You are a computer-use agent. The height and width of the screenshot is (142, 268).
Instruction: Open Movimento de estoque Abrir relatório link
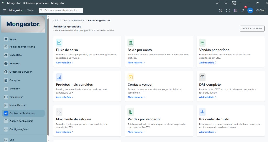click(x=65, y=132)
